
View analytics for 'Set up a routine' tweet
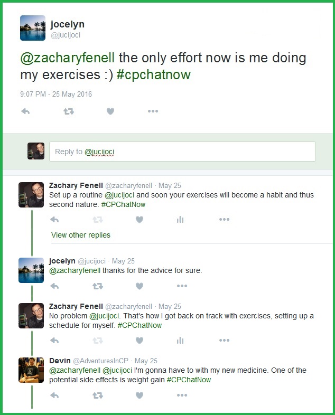coord(180,220)
